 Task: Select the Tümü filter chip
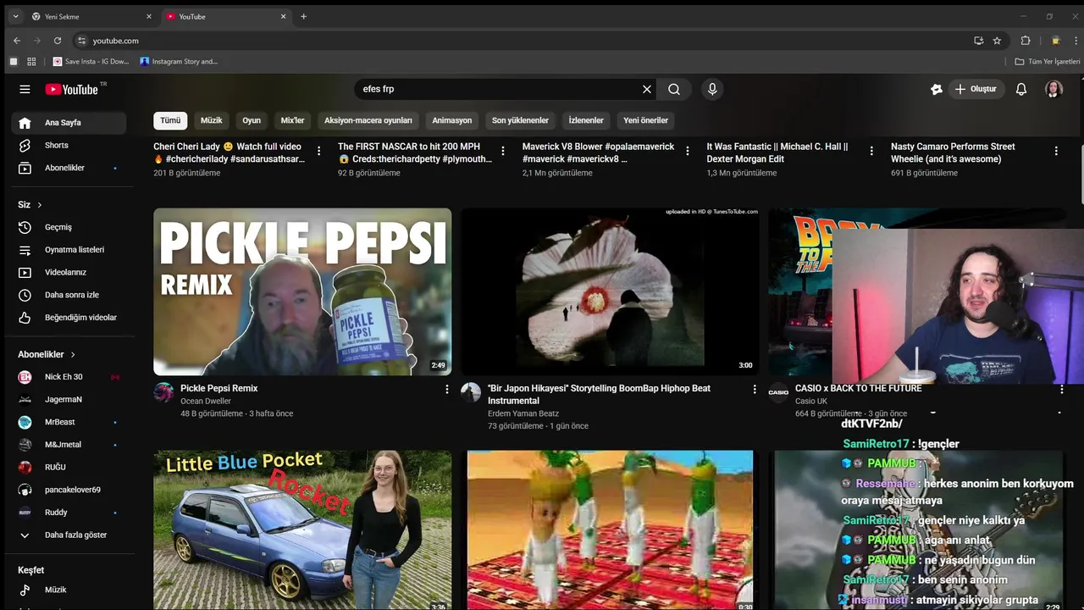(170, 120)
